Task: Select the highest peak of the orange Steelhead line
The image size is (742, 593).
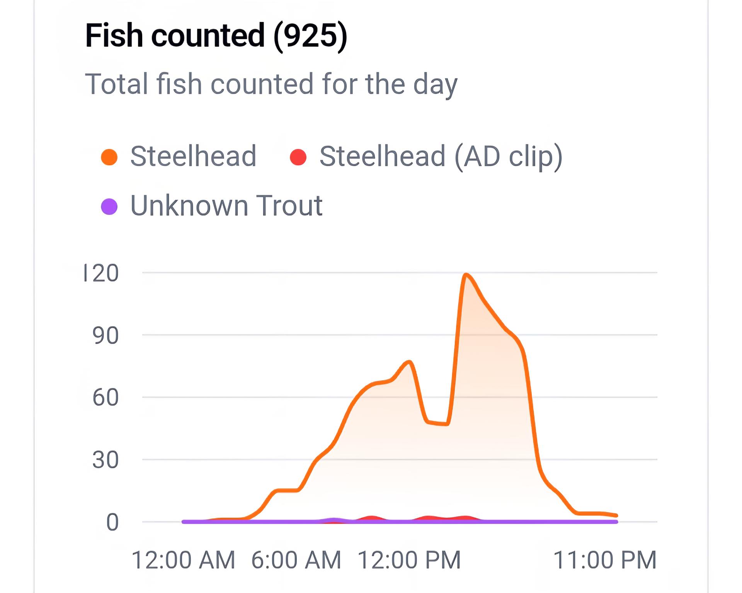Action: coord(466,274)
